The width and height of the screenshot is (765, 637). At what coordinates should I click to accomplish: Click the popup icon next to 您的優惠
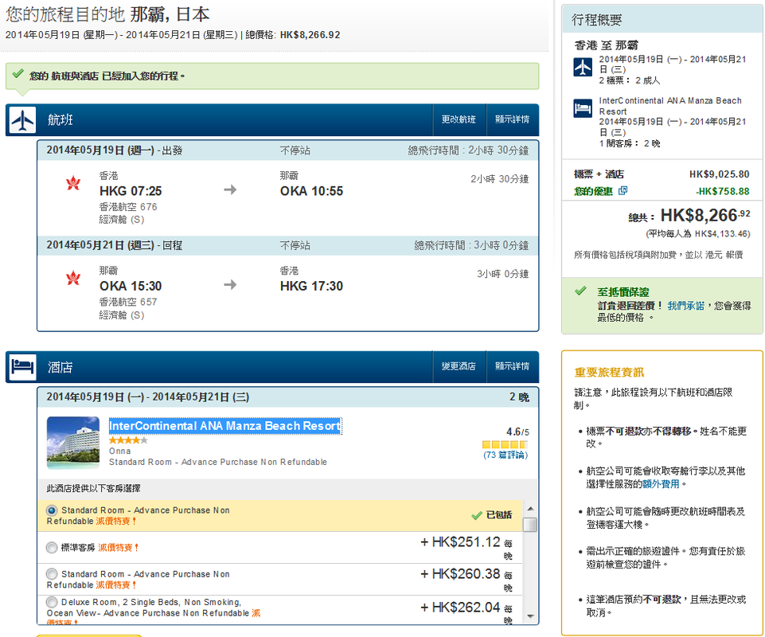pyautogui.click(x=623, y=191)
